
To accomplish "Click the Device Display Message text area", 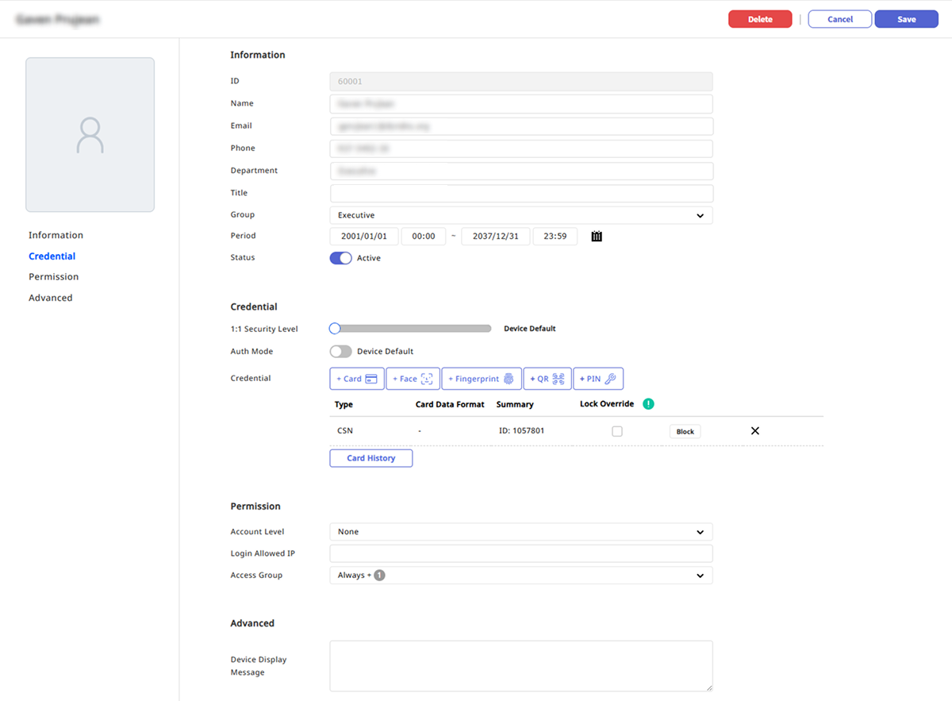I will 520,666.
